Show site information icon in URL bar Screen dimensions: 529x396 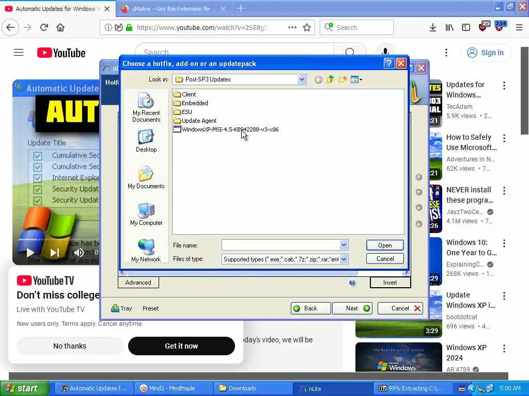[x=108, y=27]
